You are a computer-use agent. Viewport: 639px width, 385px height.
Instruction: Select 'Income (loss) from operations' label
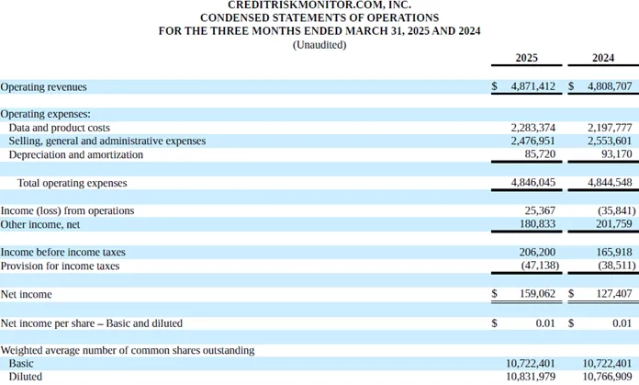tap(67, 210)
